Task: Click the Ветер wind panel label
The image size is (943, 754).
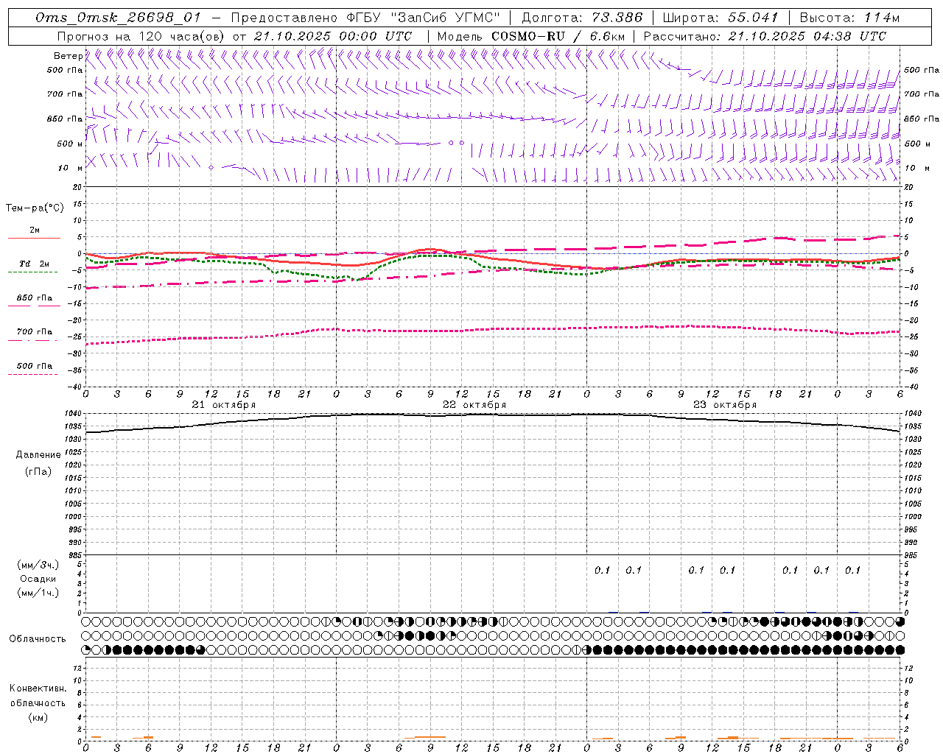Action: click(68, 56)
